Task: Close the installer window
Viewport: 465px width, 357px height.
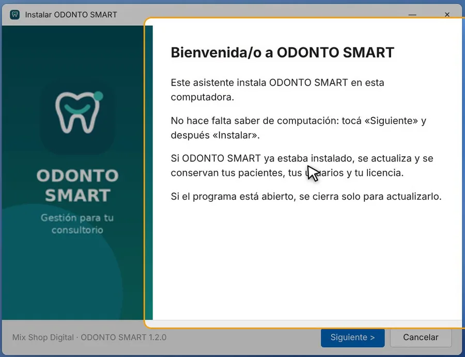Action: pos(447,14)
